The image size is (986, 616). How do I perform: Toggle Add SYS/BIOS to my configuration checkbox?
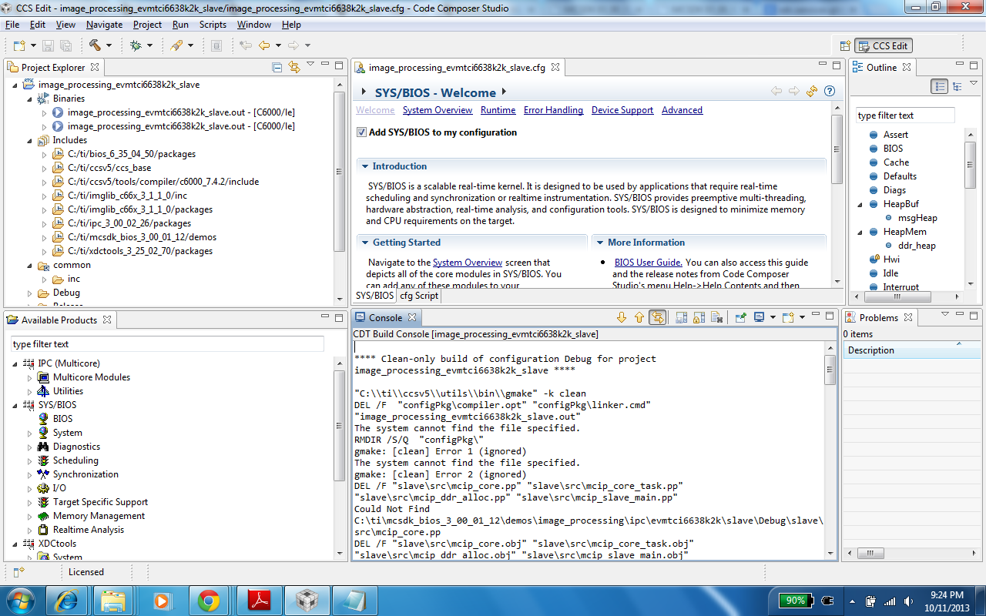[361, 132]
